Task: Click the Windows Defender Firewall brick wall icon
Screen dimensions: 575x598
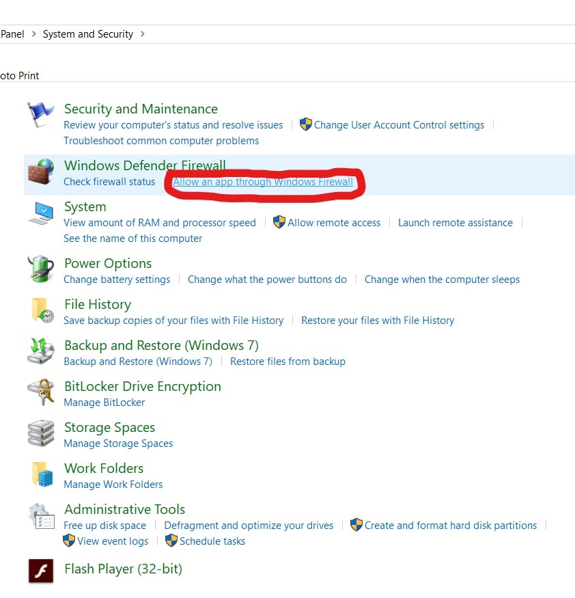Action: tap(40, 172)
